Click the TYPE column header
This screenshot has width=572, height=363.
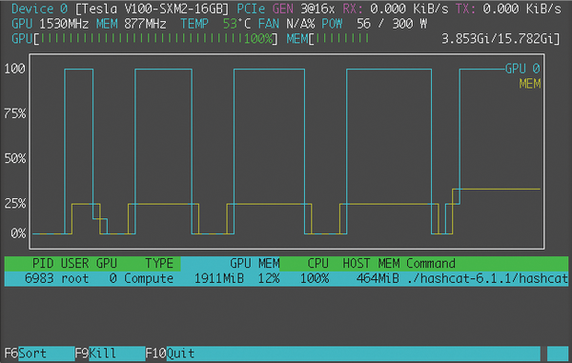point(159,264)
